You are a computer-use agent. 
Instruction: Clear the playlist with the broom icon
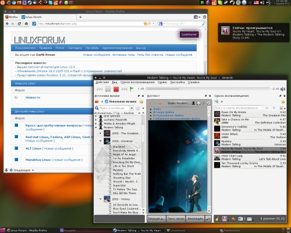217,218
